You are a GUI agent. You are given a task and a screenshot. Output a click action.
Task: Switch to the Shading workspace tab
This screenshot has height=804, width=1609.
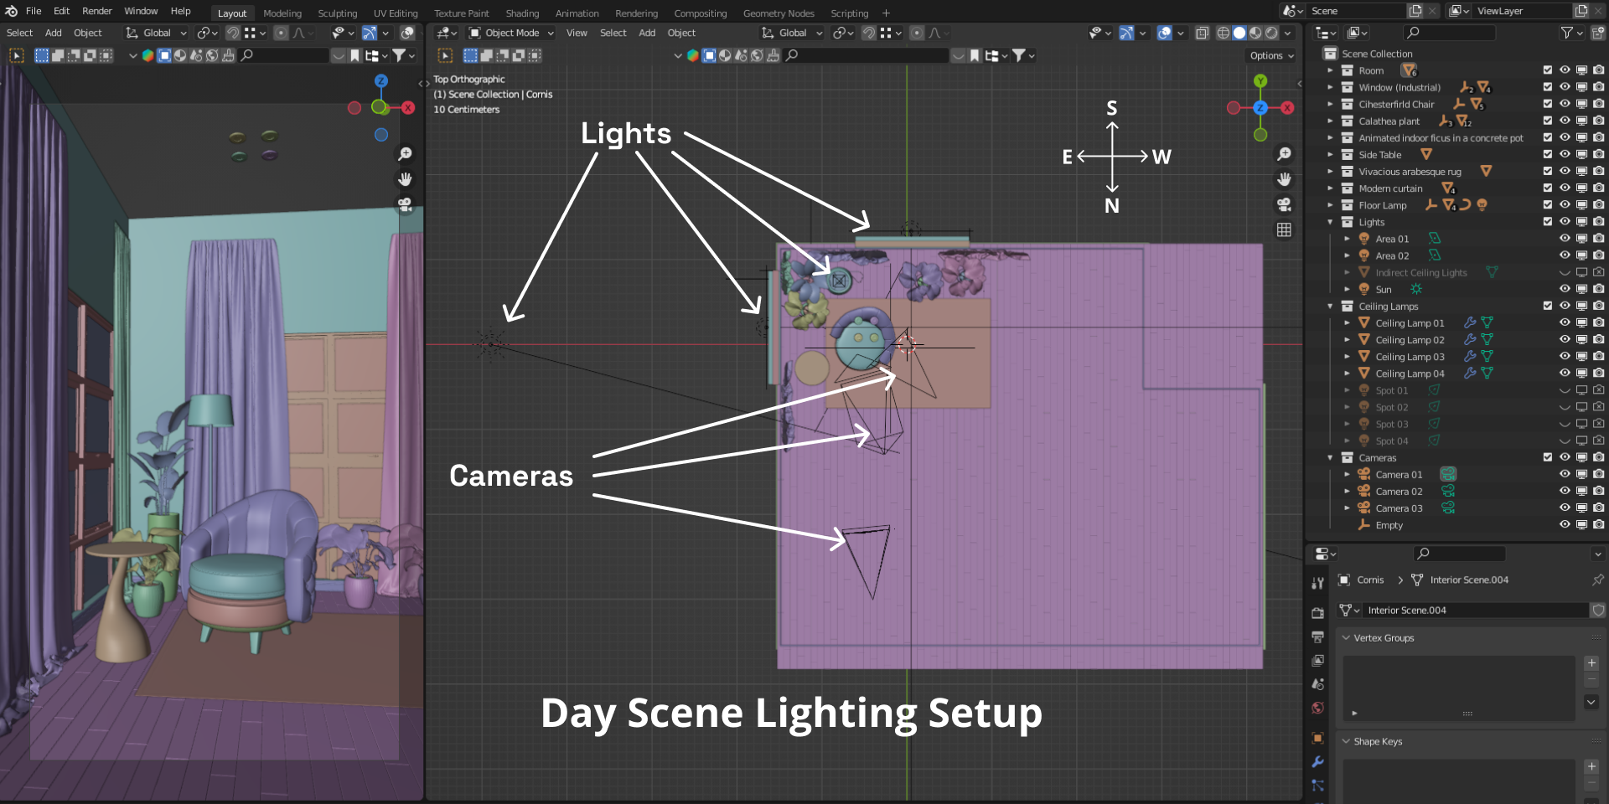click(522, 13)
